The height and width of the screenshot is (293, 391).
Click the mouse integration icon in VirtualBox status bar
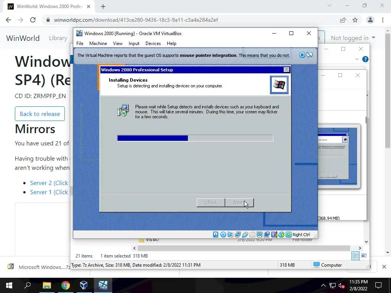coord(281,235)
